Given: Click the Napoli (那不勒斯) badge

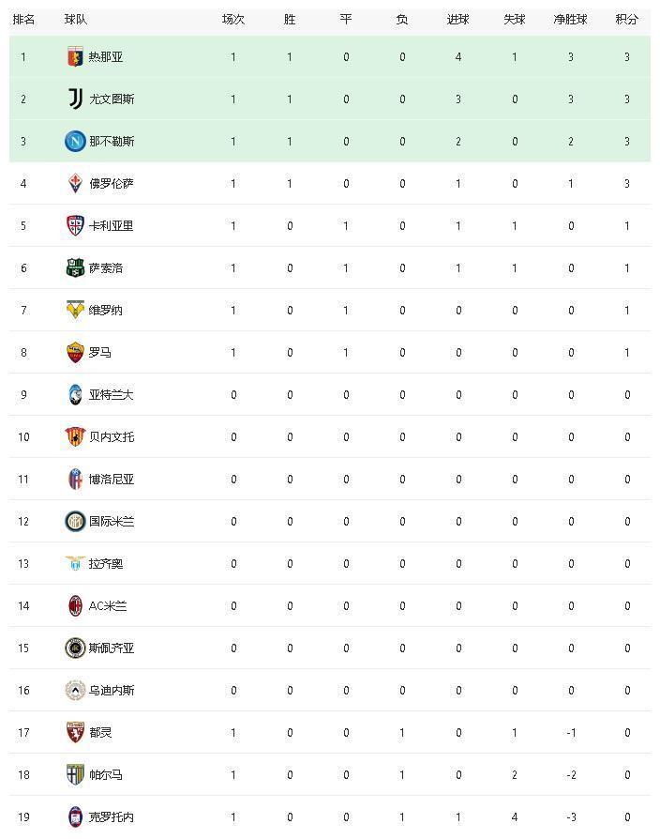Looking at the screenshot, I should 75,142.
